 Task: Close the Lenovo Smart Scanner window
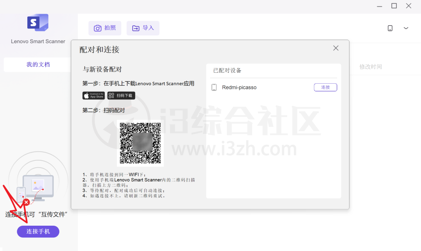coord(409,6)
